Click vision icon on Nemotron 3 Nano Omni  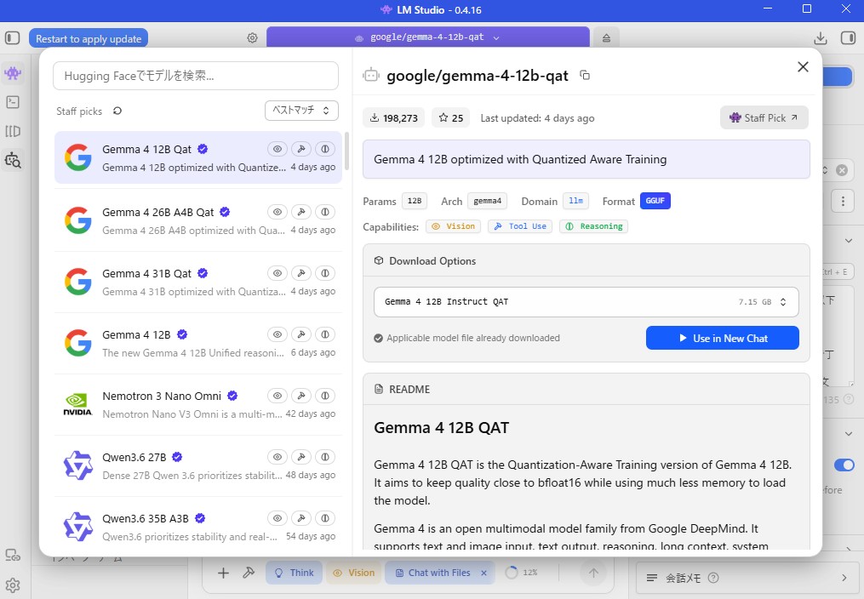(x=278, y=396)
